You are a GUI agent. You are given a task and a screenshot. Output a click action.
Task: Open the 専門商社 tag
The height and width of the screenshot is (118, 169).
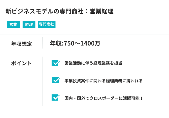pos(47,24)
